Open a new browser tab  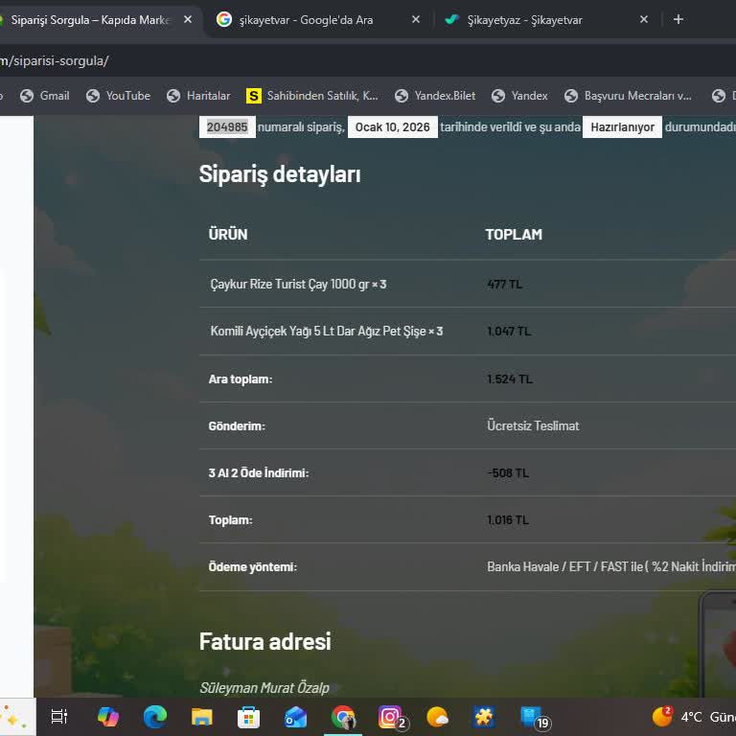click(678, 19)
